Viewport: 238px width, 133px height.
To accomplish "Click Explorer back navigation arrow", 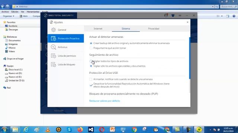I will [3, 7].
